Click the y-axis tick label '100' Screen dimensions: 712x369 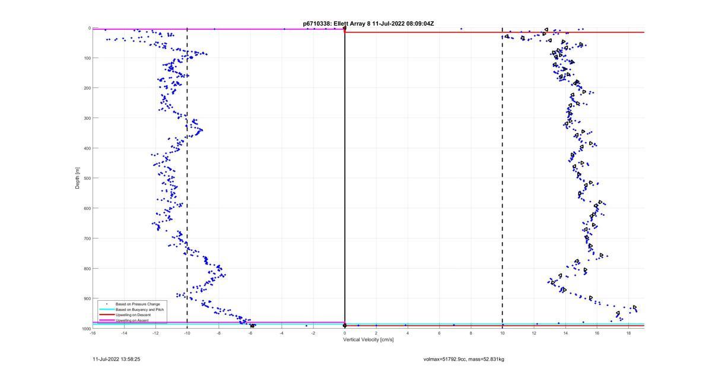click(x=87, y=58)
